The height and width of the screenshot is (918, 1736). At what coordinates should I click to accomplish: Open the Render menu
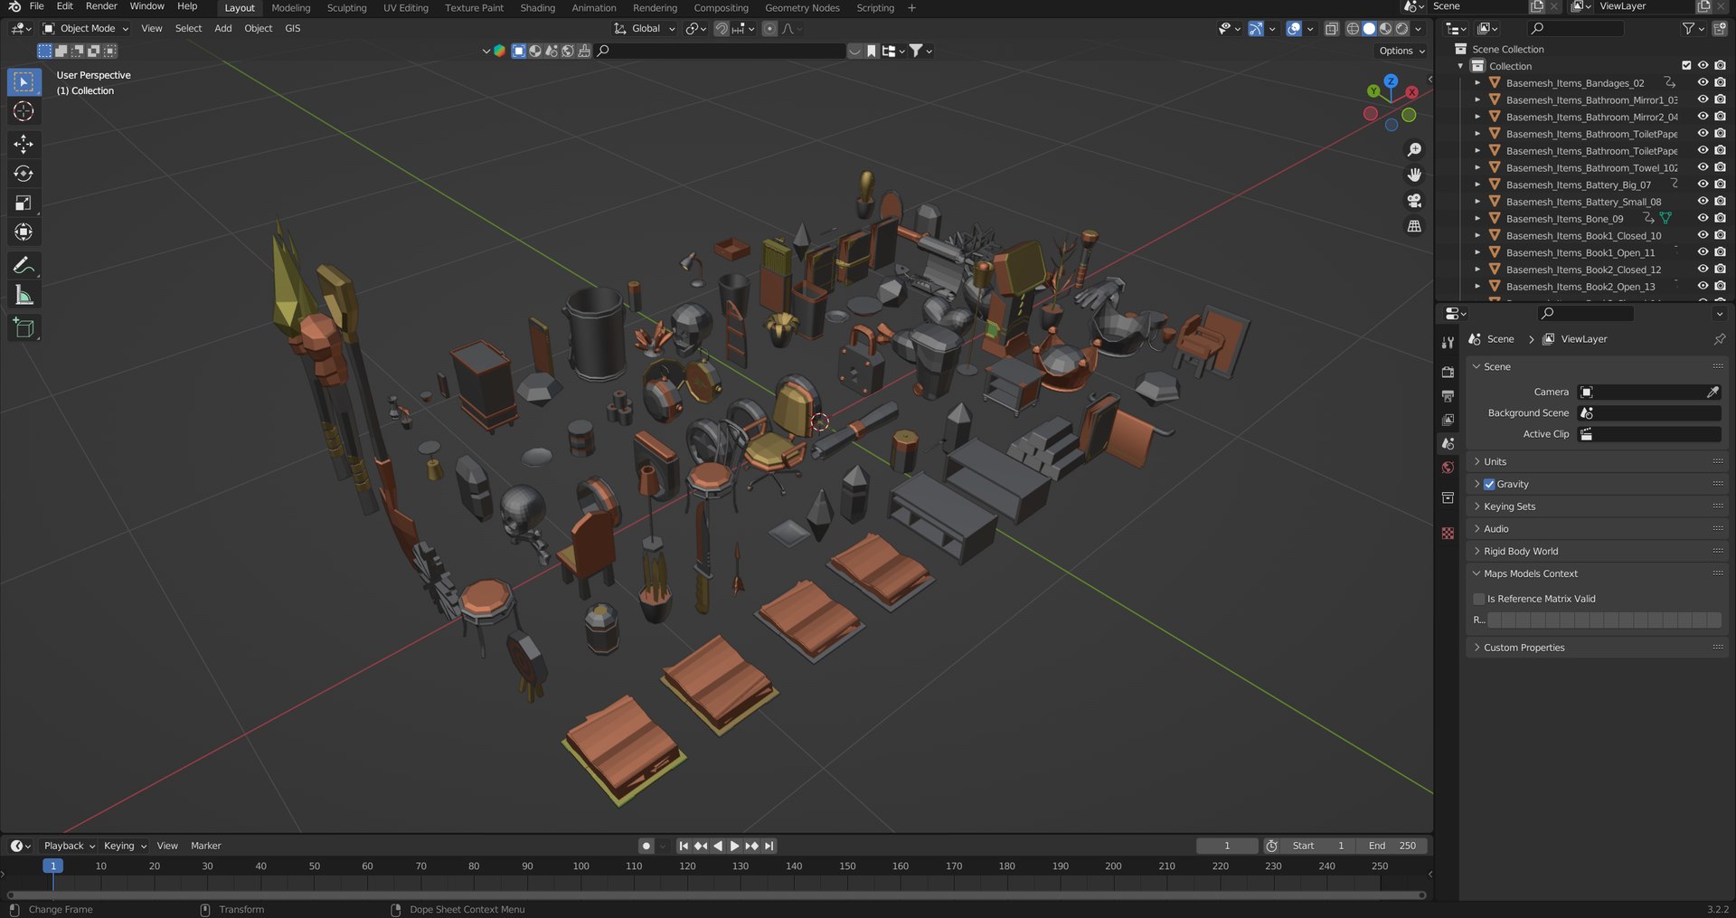click(x=101, y=6)
